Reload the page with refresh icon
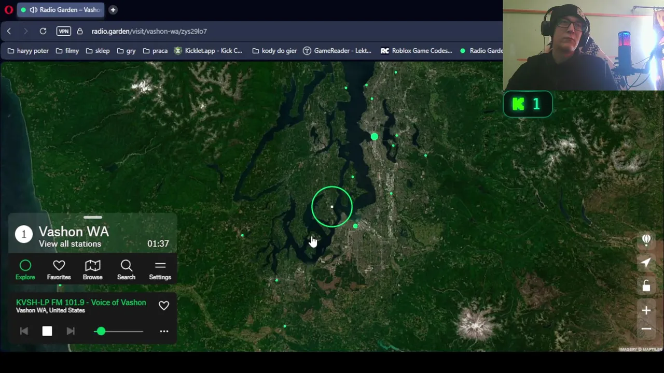664x373 pixels. point(43,31)
